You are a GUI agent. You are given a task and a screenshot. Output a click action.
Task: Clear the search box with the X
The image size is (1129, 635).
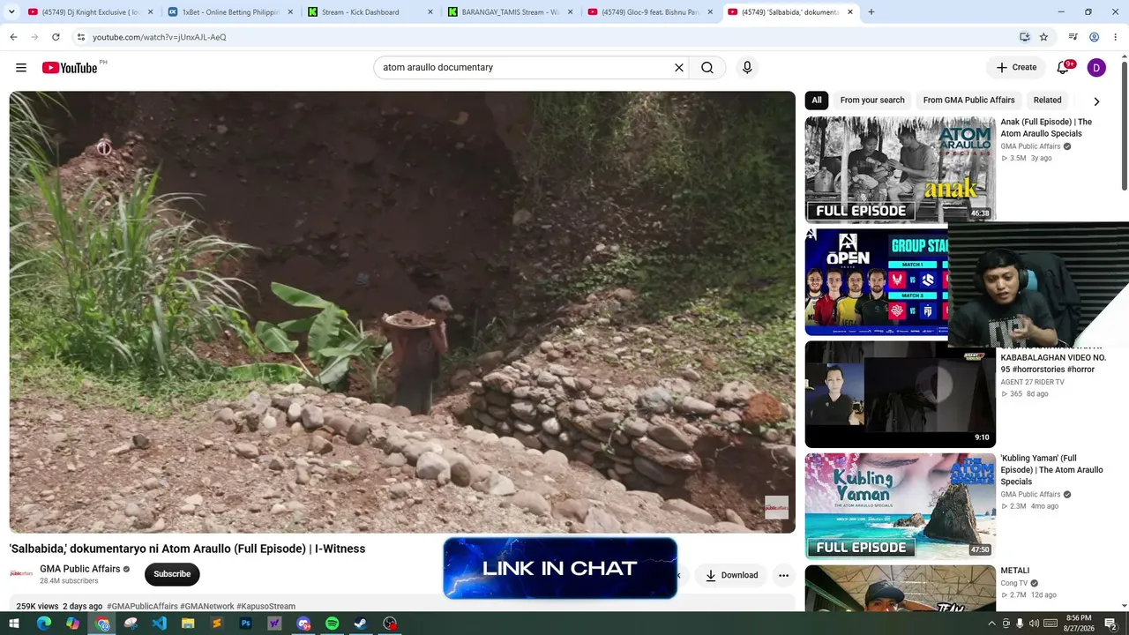679,68
